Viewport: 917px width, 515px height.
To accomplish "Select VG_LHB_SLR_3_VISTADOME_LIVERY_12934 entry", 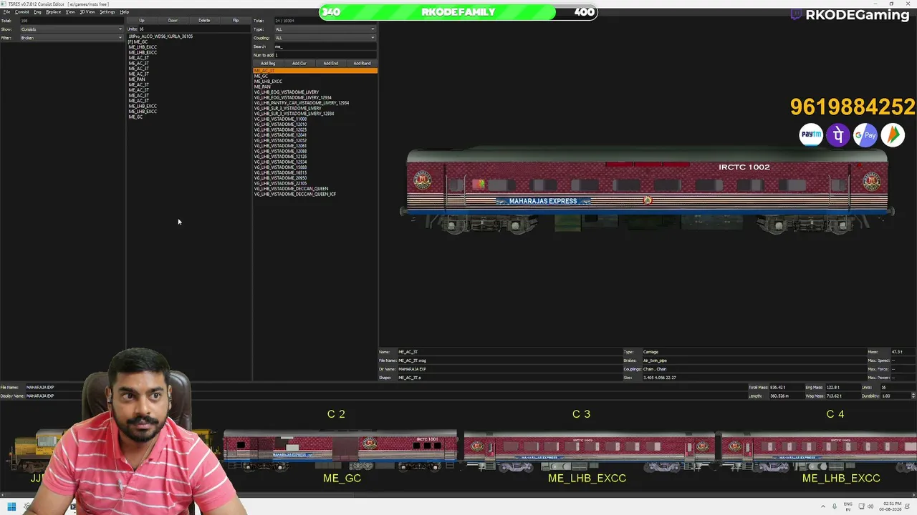I will tap(294, 114).
